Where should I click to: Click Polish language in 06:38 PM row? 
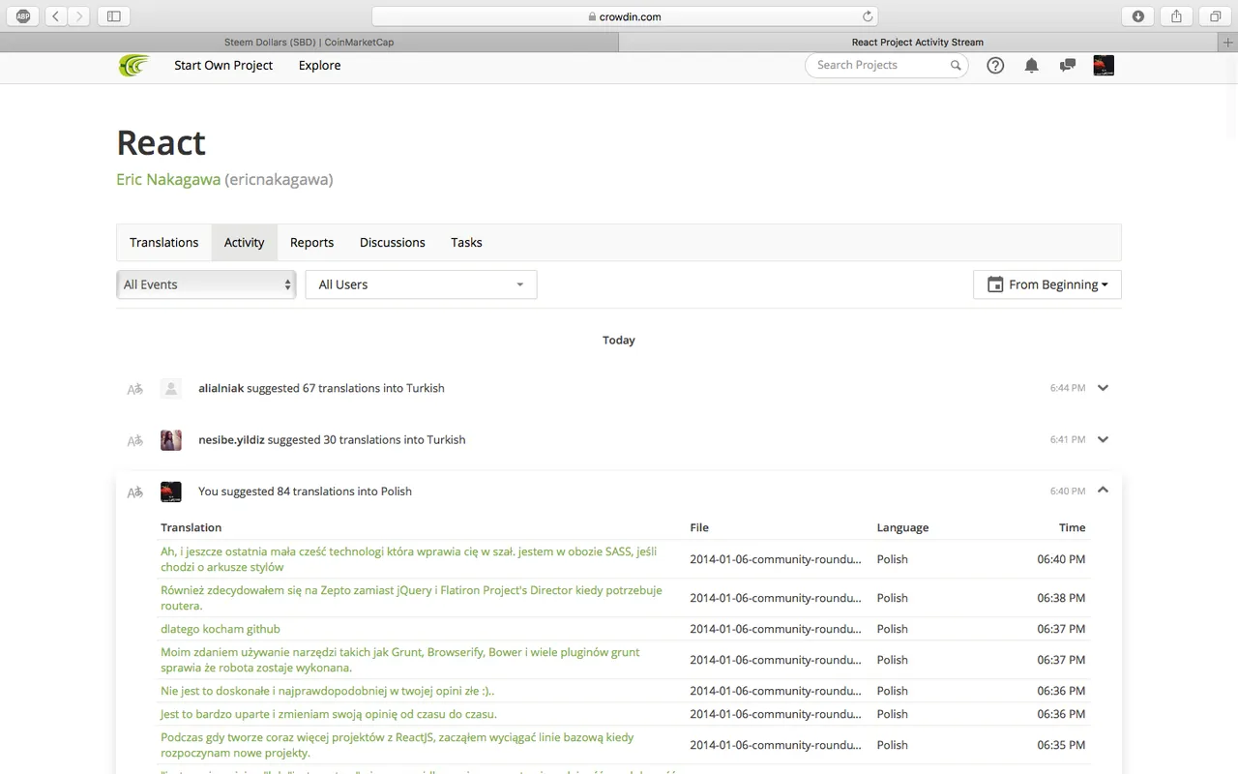point(892,598)
